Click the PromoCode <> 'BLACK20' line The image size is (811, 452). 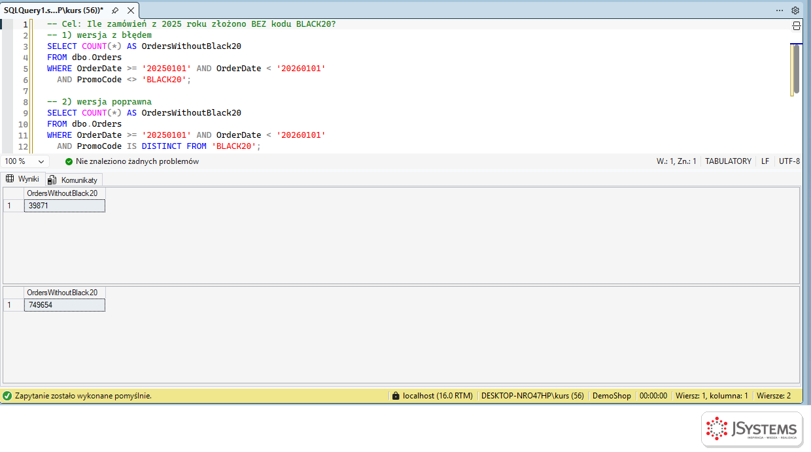pyautogui.click(x=124, y=80)
